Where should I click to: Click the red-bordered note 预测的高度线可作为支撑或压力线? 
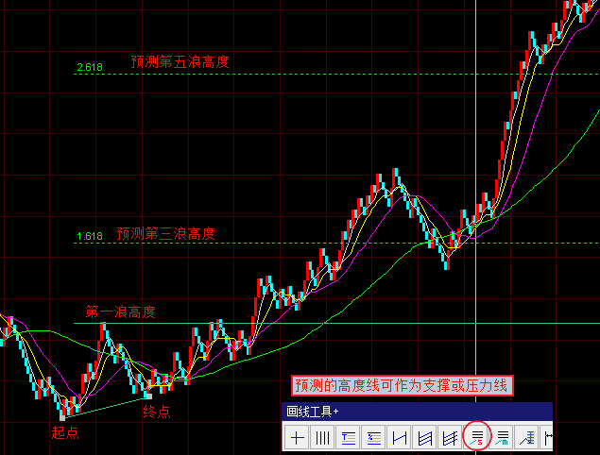click(402, 385)
